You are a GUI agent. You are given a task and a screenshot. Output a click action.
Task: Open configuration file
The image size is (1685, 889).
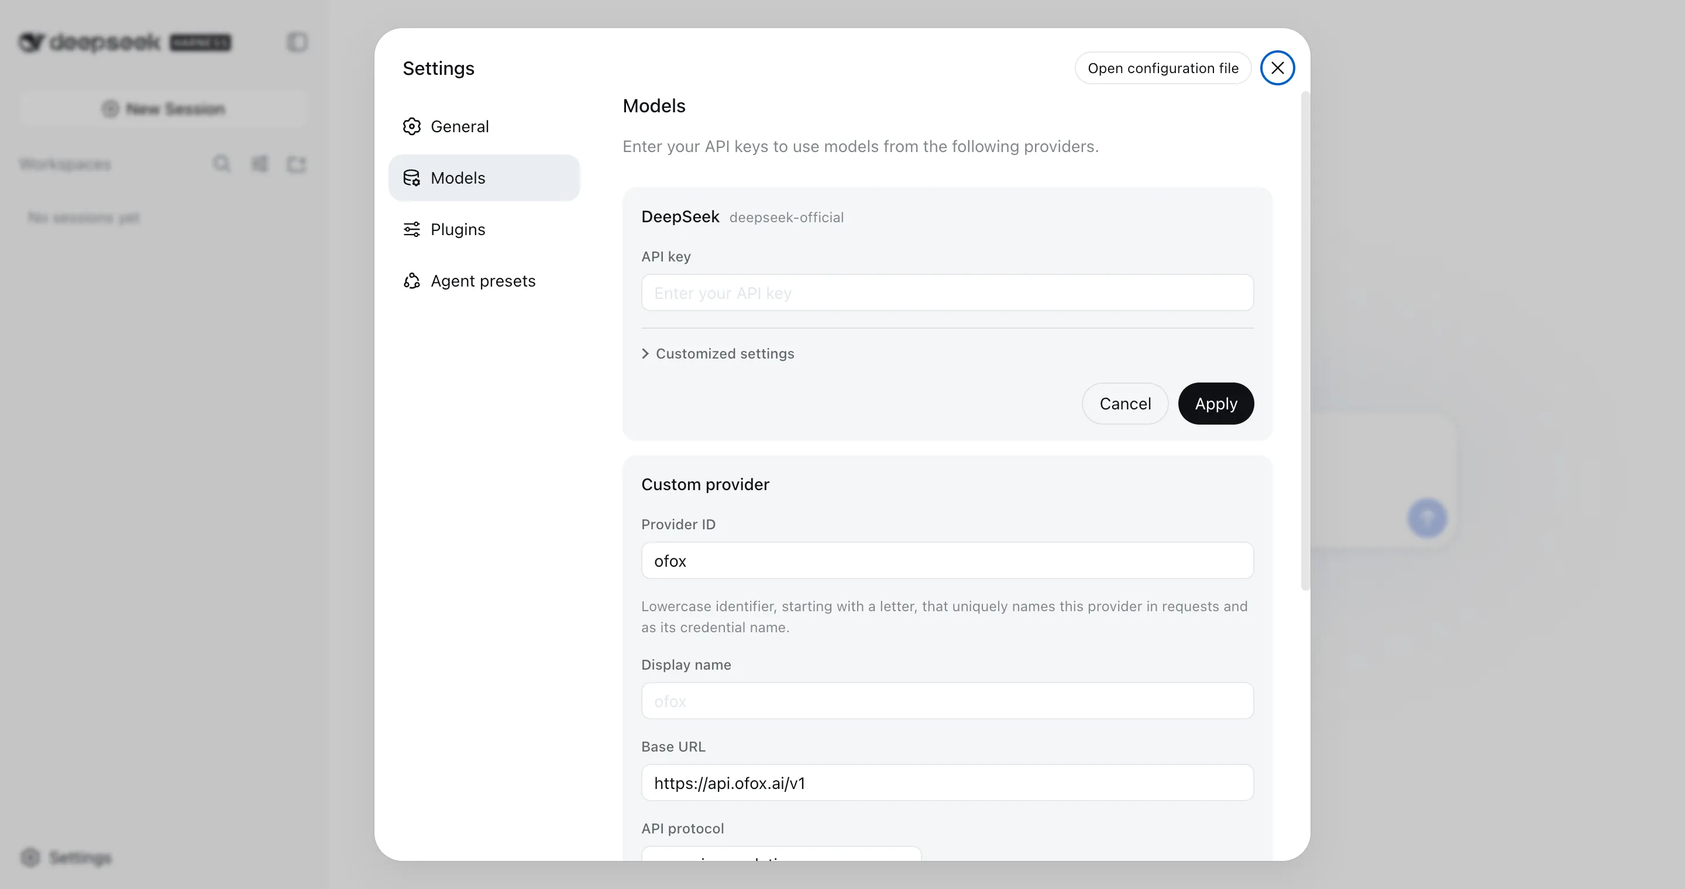(1163, 68)
